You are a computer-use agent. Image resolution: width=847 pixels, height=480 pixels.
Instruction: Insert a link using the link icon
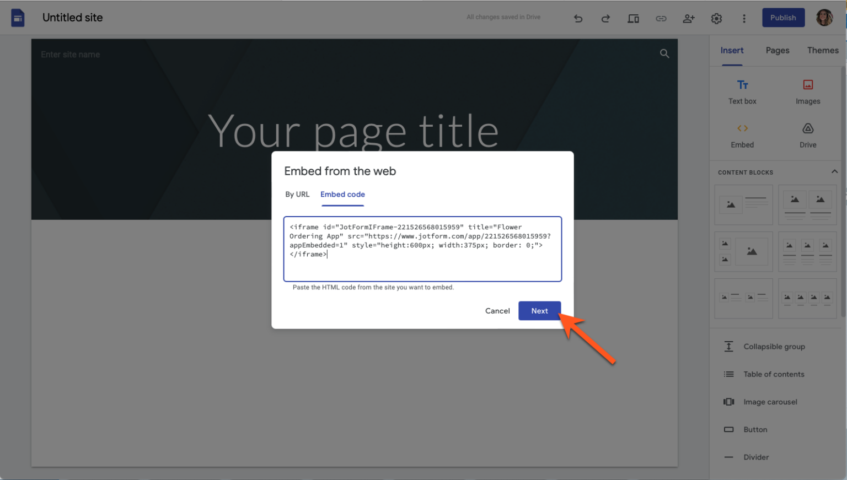point(661,18)
